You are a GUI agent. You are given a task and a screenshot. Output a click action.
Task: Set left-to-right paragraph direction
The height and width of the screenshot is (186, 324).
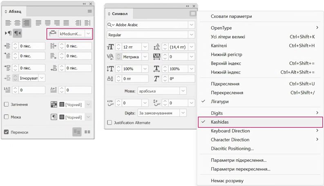click(x=8, y=33)
